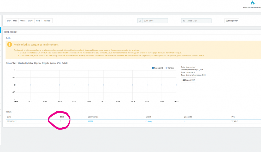The height and width of the screenshot is (152, 261).
Task: Click the Client column header
Action: (148, 117)
